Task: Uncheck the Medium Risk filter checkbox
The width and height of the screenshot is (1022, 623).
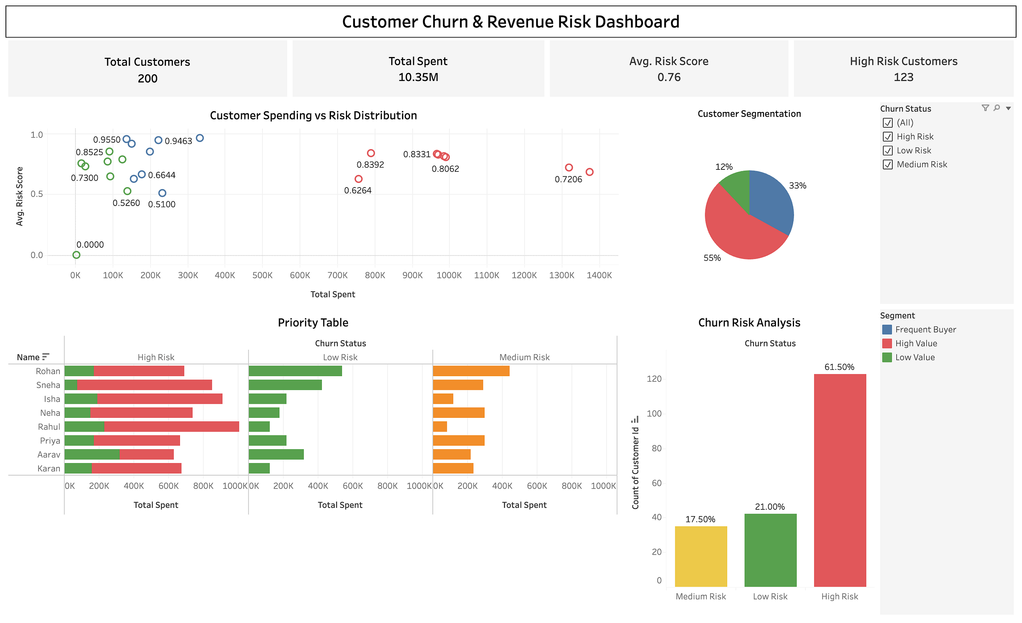Action: point(888,164)
